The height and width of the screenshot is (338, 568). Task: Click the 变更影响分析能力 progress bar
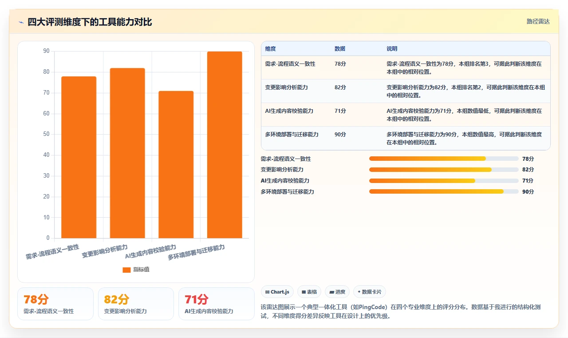tap(444, 170)
